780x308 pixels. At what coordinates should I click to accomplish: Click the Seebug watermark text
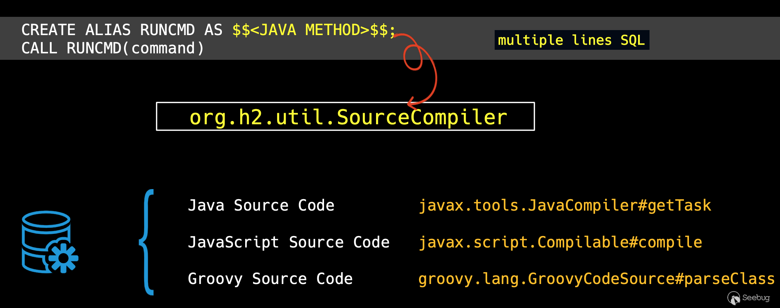756,298
